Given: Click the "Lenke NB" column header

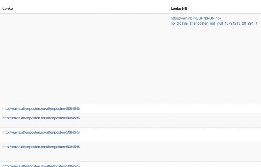Looking at the screenshot, I should (179, 9).
